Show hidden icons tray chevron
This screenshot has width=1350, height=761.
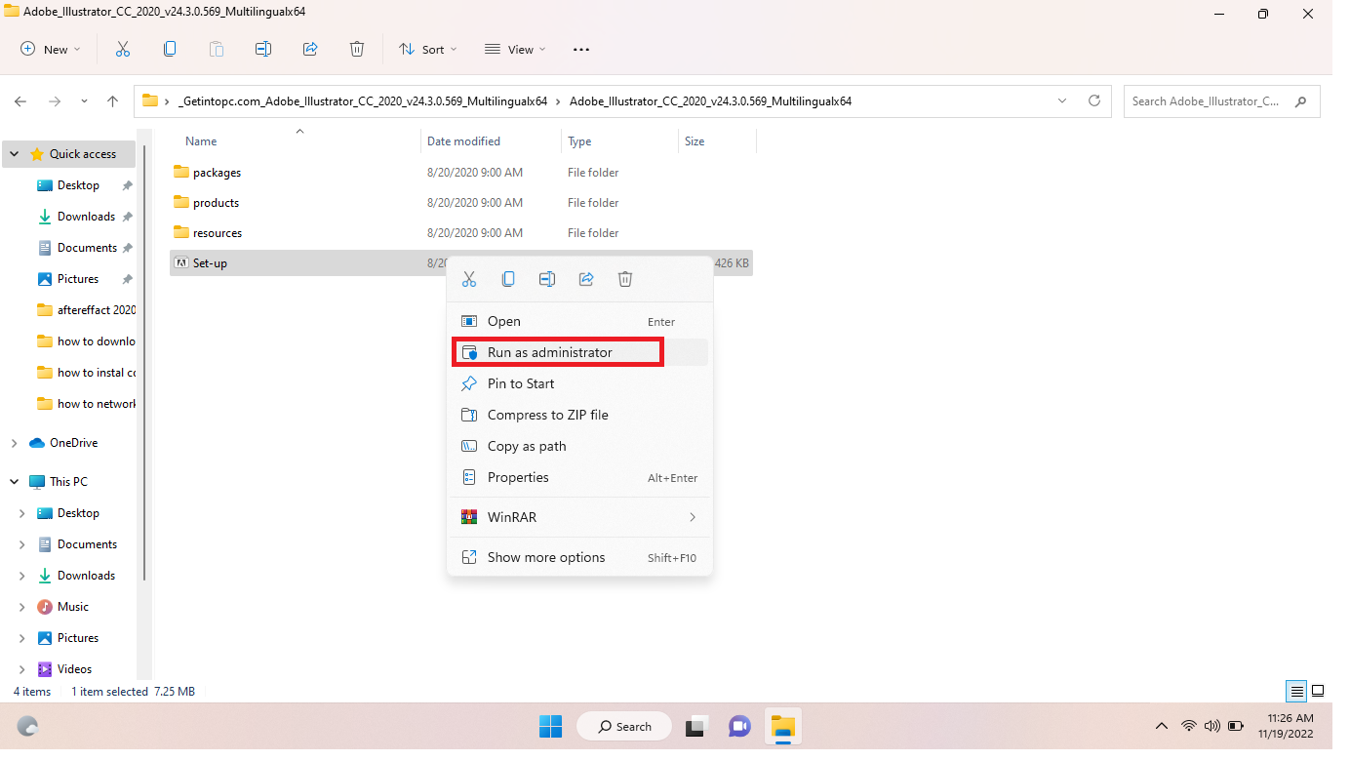point(1161,726)
